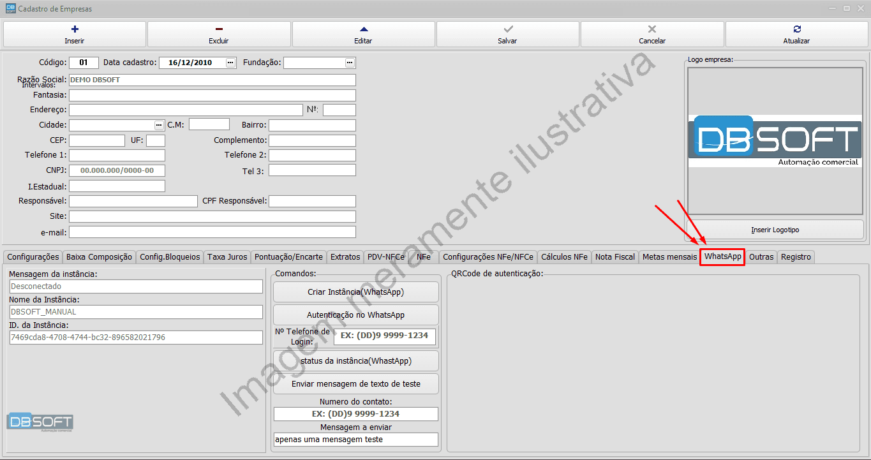Click the Inserir Logotipo button
Screen dimensions: 871x460
[775, 230]
